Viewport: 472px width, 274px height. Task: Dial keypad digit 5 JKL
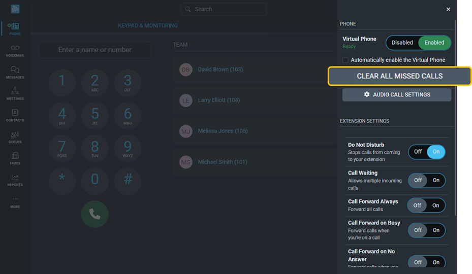click(95, 116)
